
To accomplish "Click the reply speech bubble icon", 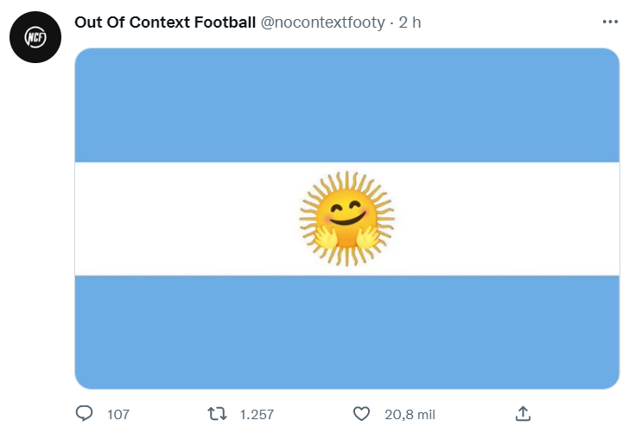I will coord(85,414).
